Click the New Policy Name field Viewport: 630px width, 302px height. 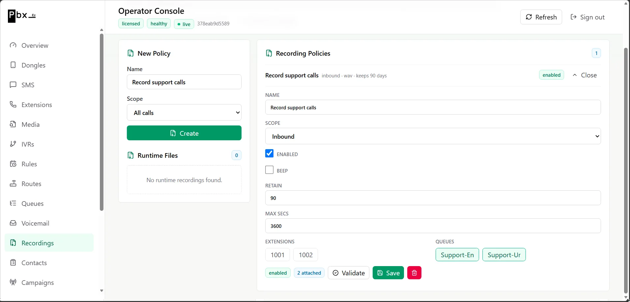click(x=184, y=82)
